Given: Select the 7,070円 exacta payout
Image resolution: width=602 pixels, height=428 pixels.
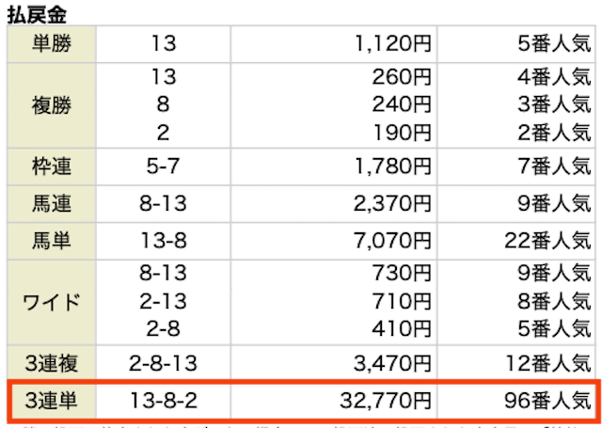Looking at the screenshot, I should 392,241.
